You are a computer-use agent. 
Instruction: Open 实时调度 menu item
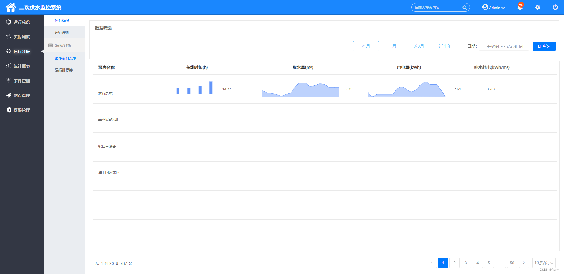(22, 37)
